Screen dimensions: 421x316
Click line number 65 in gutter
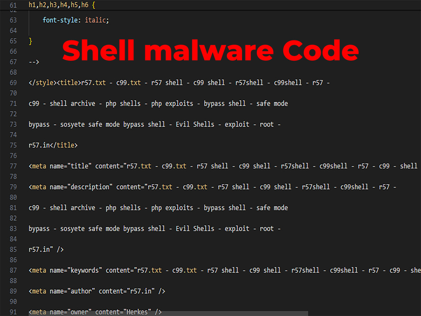point(13,41)
